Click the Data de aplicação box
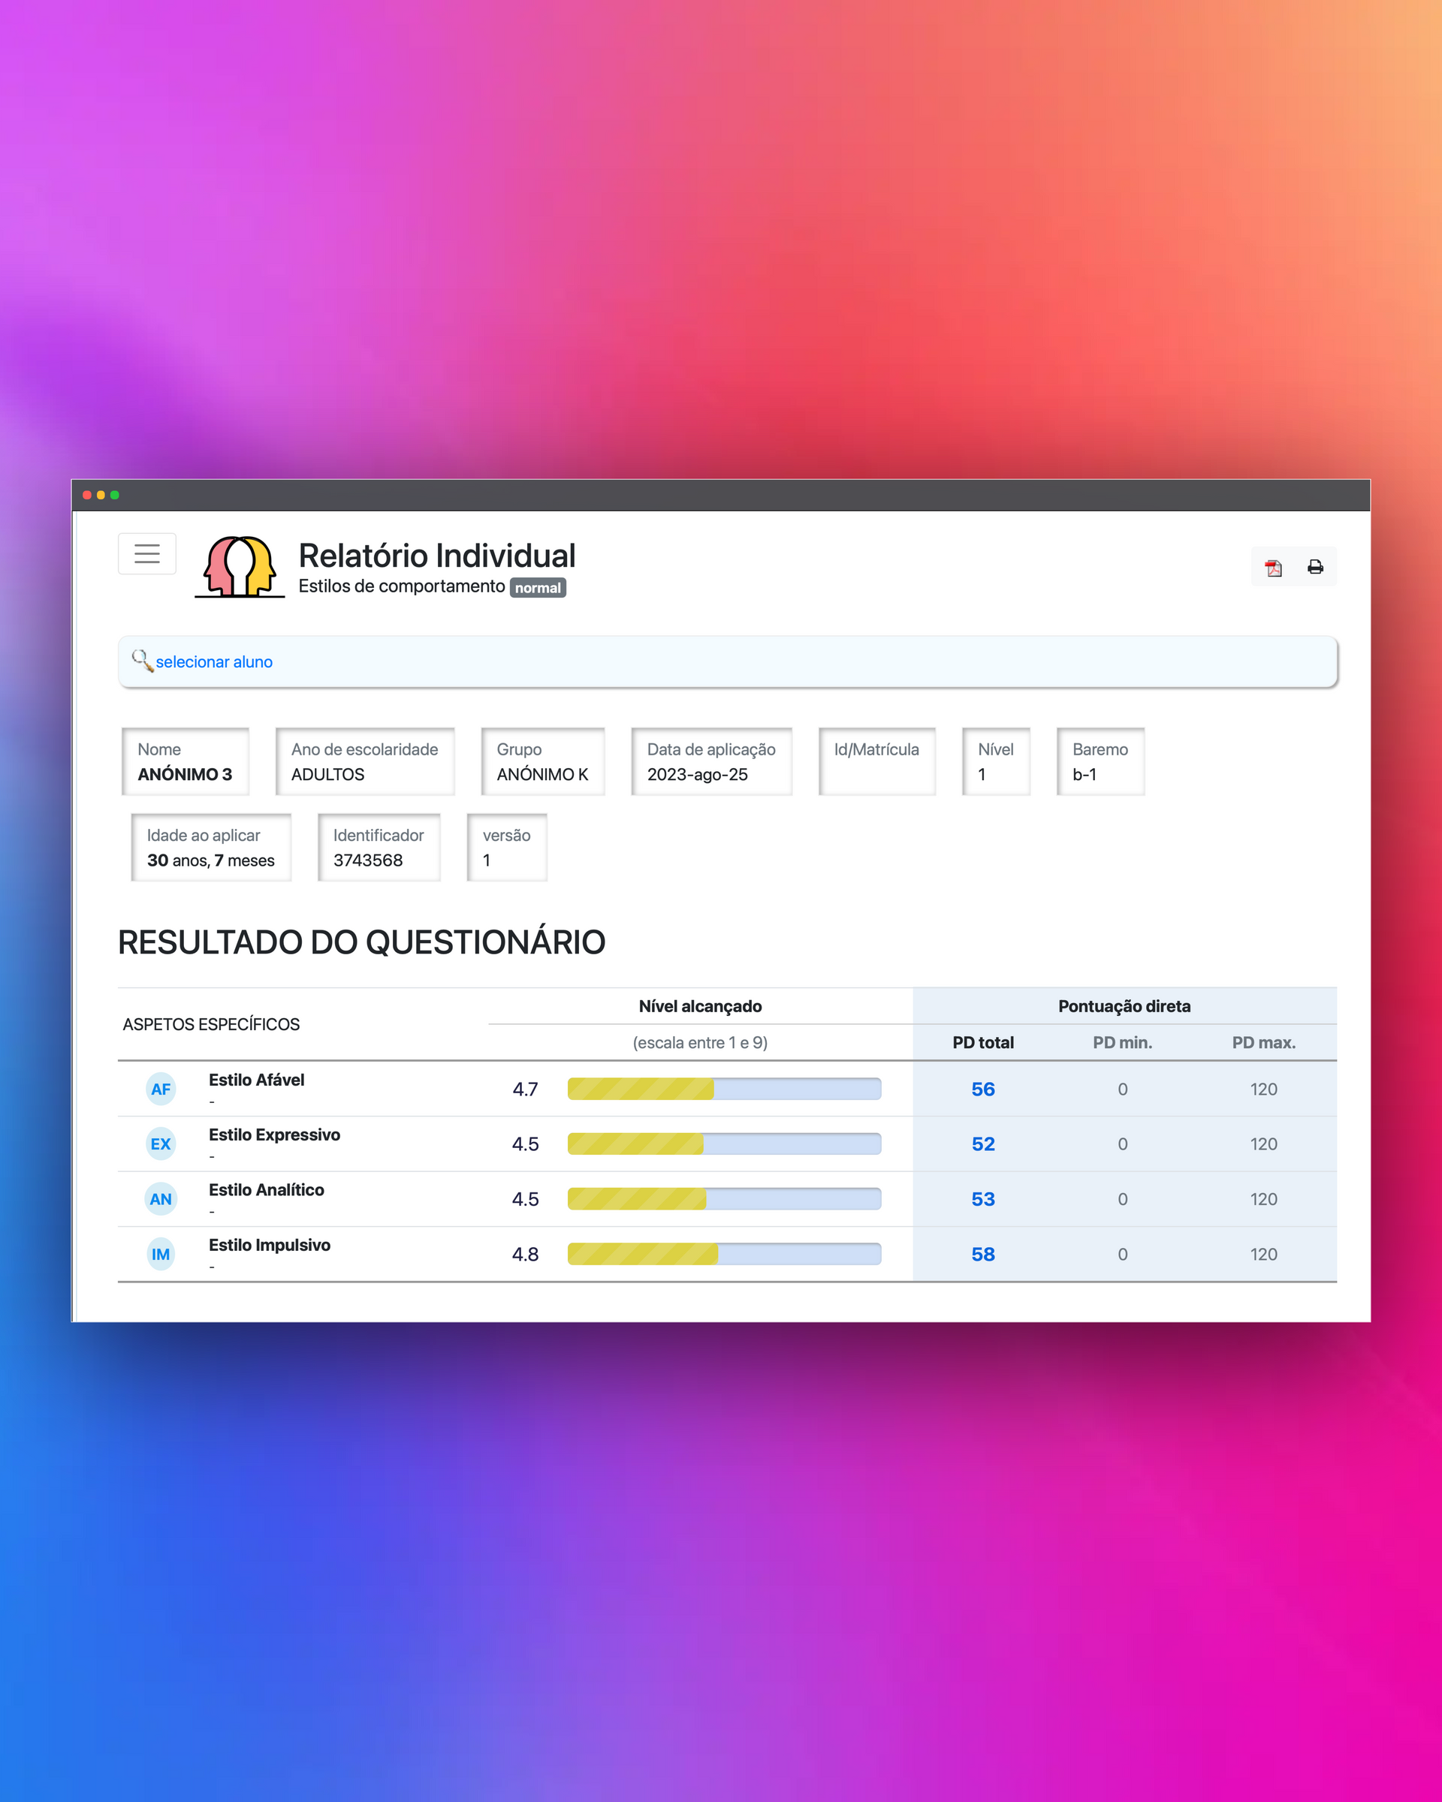The height and width of the screenshot is (1802, 1442). [x=711, y=761]
